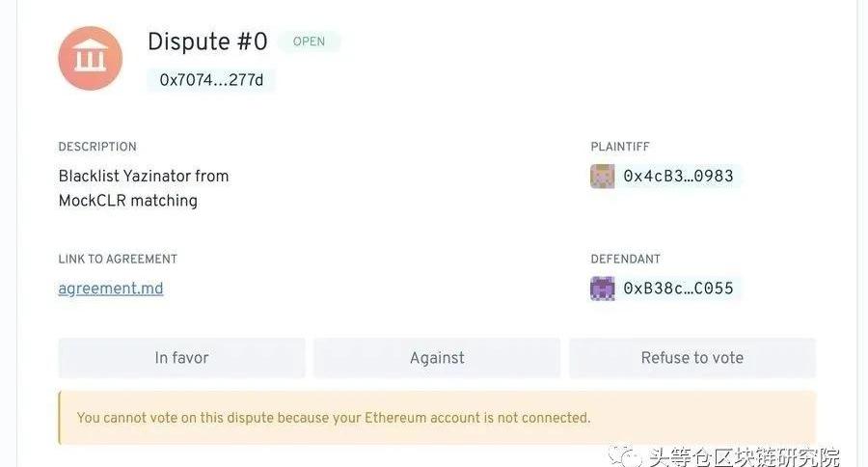Click the Chinese watermark text at bottom right
This screenshot has width=868, height=467.
744,457
